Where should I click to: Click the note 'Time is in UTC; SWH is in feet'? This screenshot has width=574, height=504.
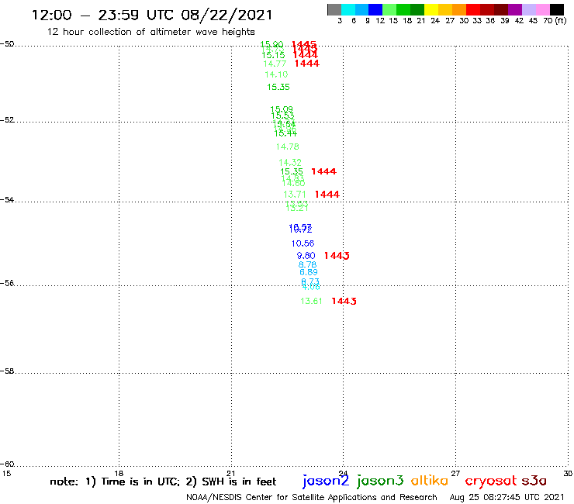[x=163, y=482]
